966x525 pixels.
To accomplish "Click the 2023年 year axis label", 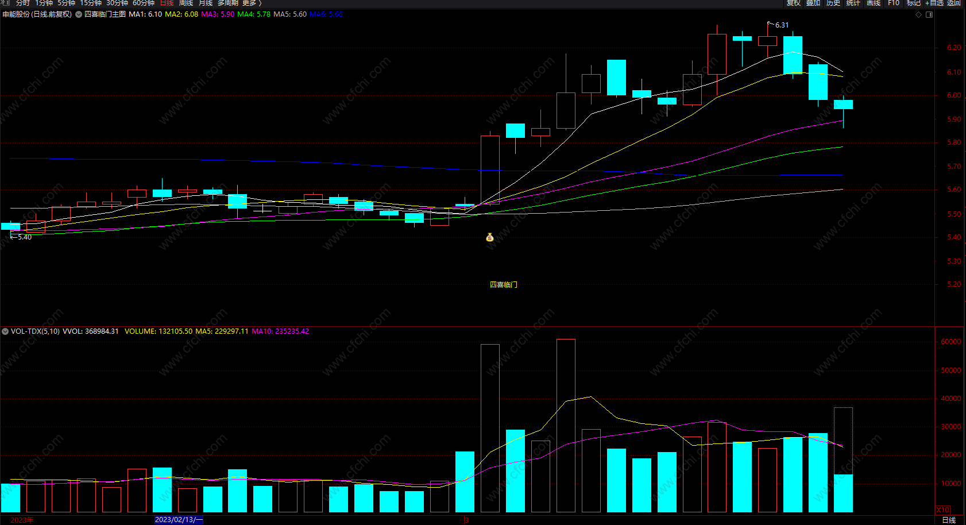I will [22, 520].
